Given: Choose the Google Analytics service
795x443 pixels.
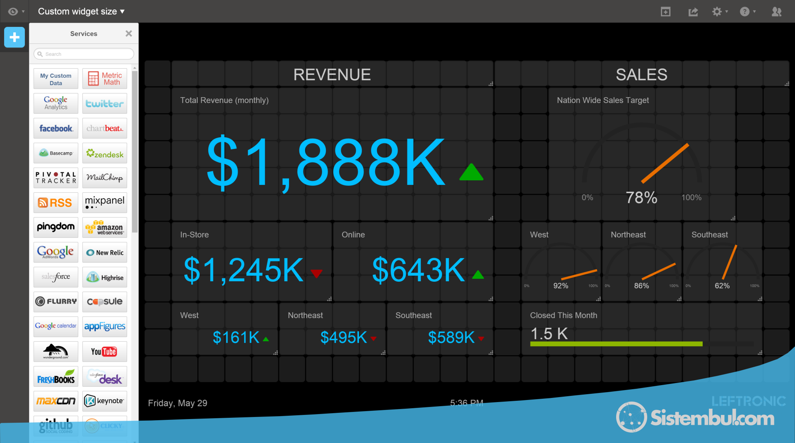Looking at the screenshot, I should tap(56, 103).
